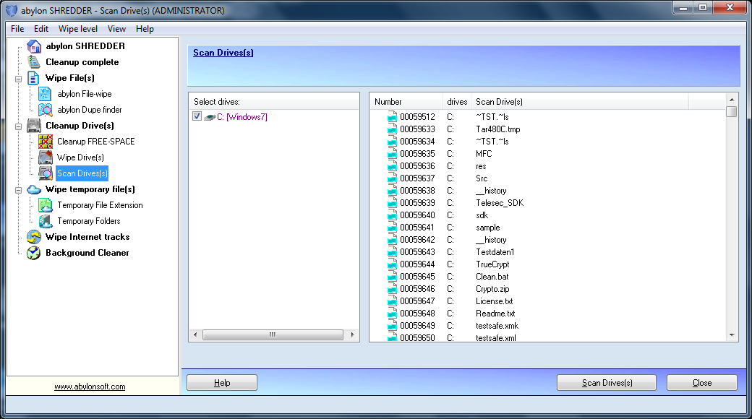Image resolution: width=752 pixels, height=419 pixels.
Task: Select Wipe Internet tracks in the tree
Action: tap(87, 237)
